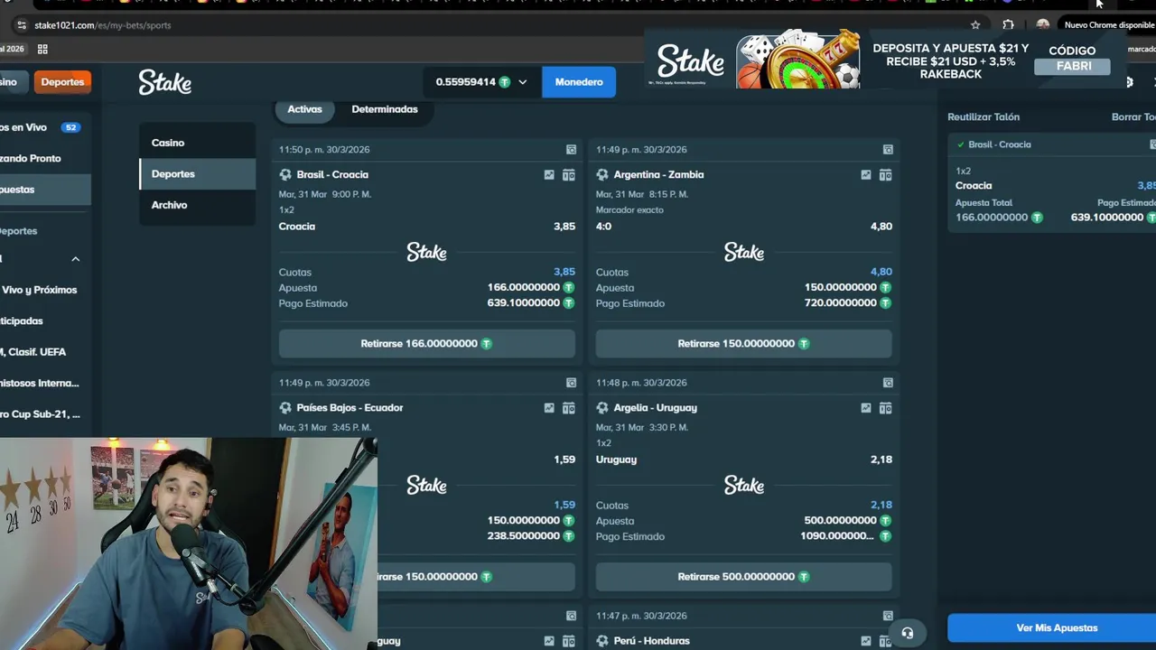Open the Deportes orange header tab
Image resolution: width=1156 pixels, height=650 pixels.
[x=62, y=82]
